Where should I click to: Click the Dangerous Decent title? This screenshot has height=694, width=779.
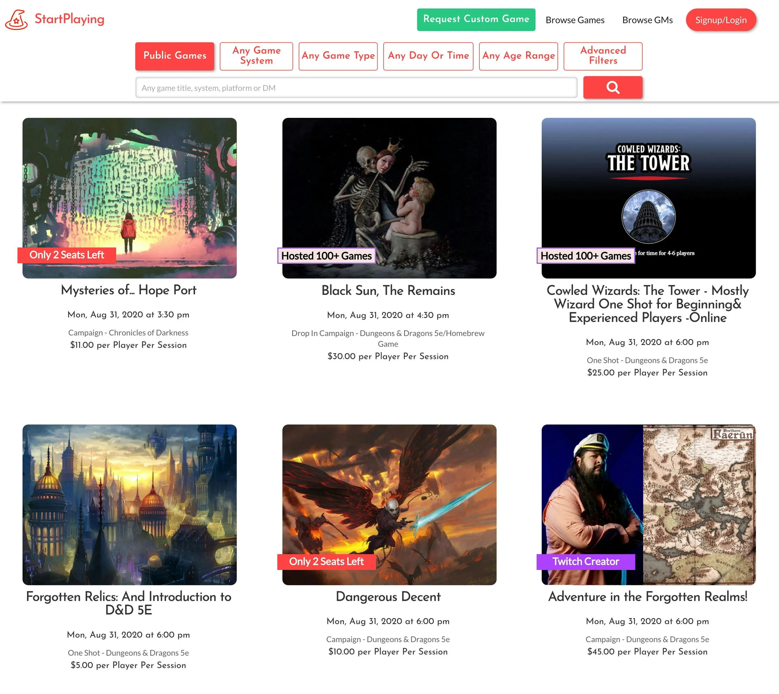click(388, 596)
